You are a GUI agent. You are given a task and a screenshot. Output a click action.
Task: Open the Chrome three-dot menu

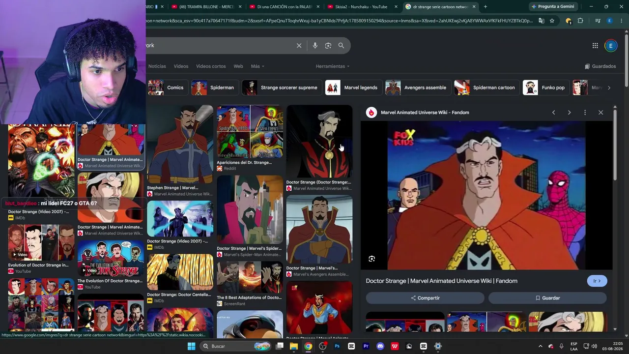coord(621,21)
